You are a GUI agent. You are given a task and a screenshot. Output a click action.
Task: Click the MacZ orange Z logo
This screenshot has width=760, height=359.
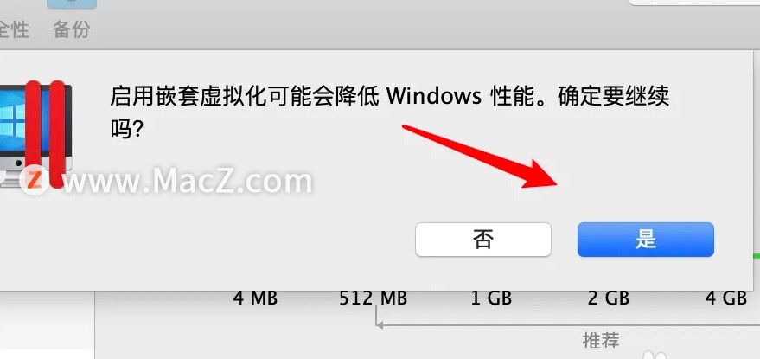[34, 180]
